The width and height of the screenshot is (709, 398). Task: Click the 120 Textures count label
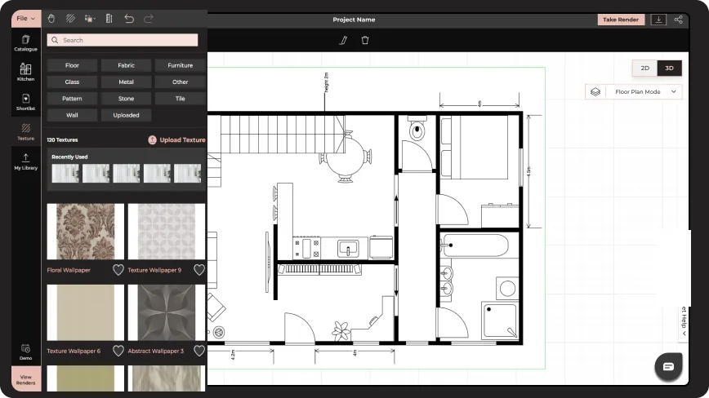[x=62, y=140]
